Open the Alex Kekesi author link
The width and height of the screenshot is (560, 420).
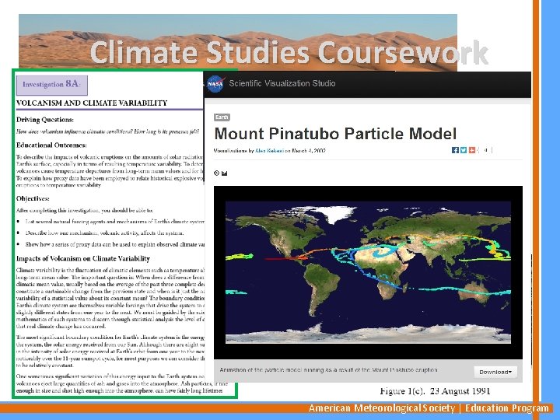point(270,151)
